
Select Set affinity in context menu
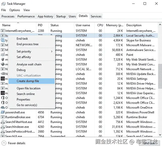pyautogui.click(x=24, y=57)
